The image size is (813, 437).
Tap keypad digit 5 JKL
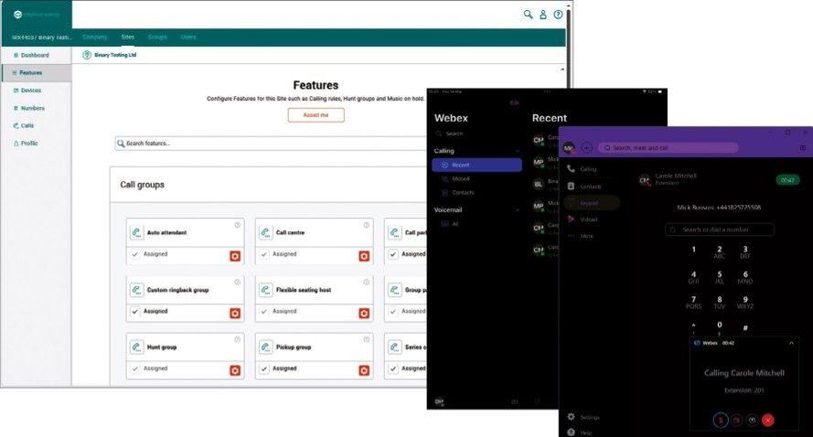(719, 277)
